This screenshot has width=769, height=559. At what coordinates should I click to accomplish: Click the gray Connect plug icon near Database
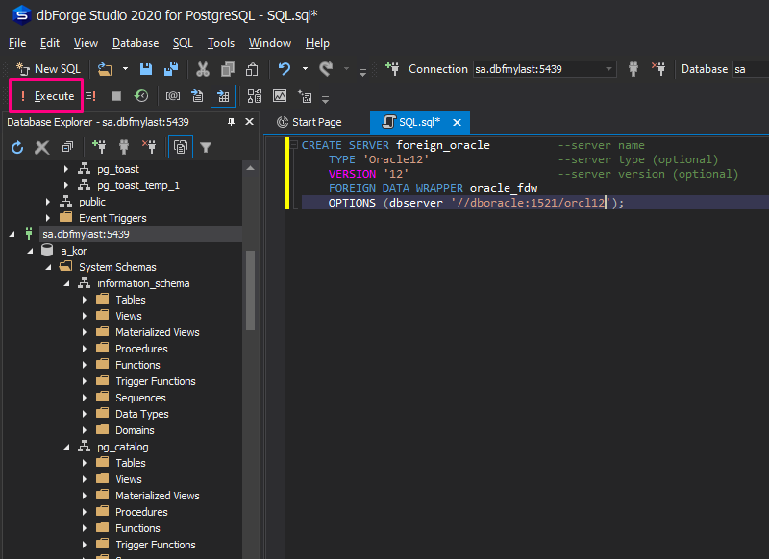(633, 69)
